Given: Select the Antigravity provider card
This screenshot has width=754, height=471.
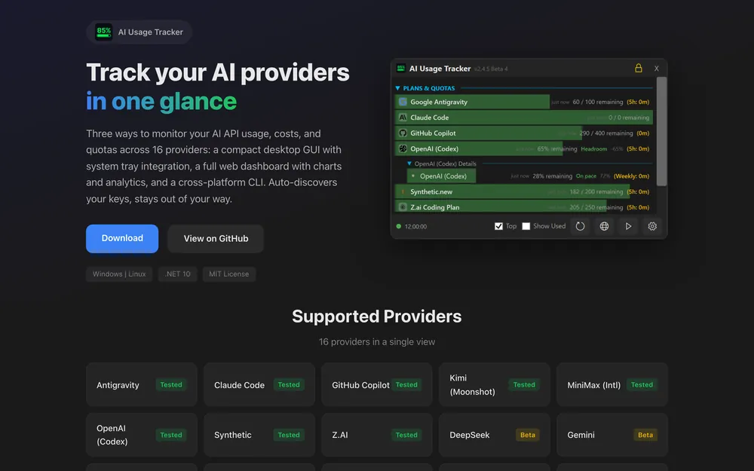Looking at the screenshot, I should 142,384.
